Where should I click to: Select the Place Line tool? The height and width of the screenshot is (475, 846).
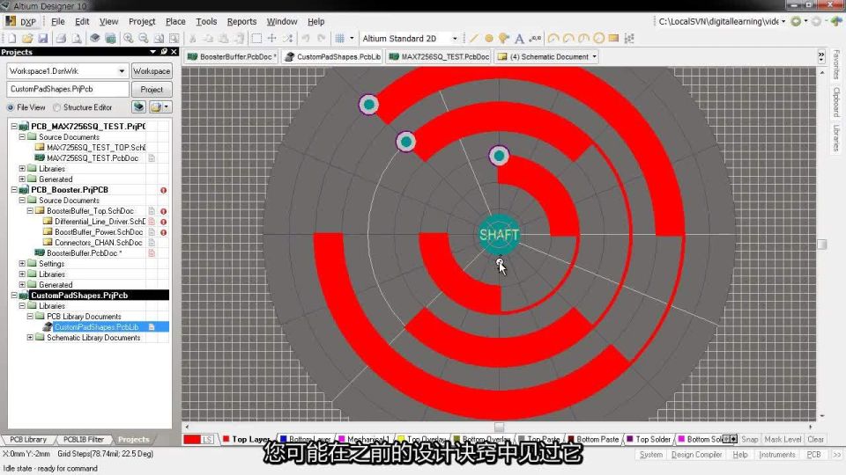[474, 39]
